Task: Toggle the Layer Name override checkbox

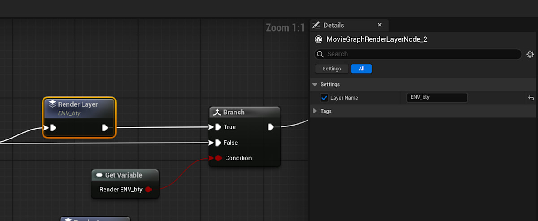Action: click(x=325, y=98)
